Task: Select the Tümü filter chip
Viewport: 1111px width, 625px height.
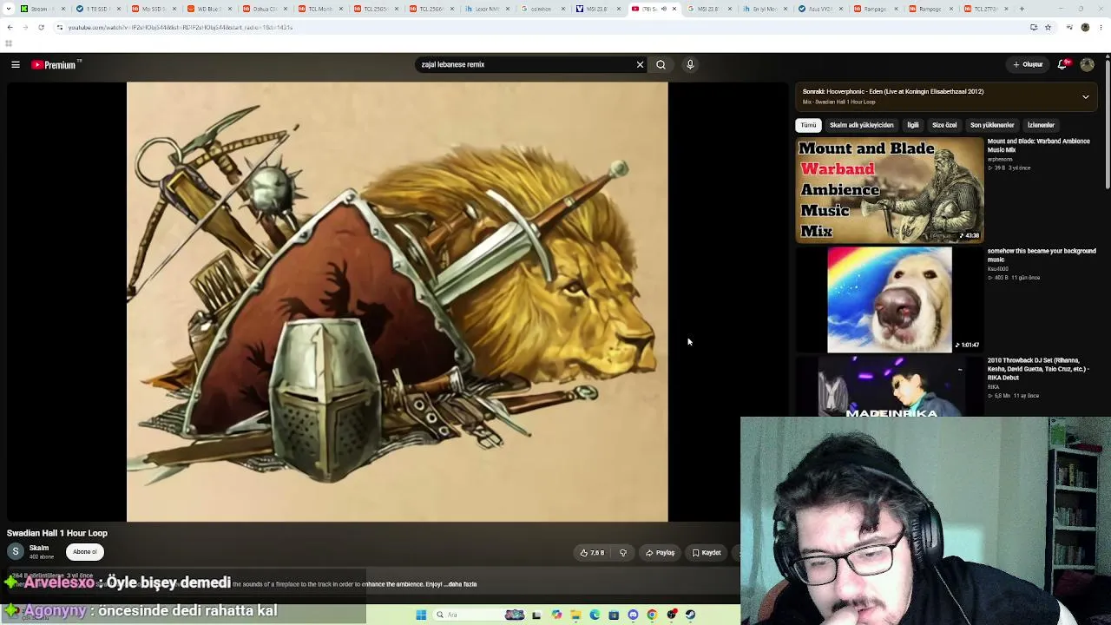Action: pyautogui.click(x=808, y=125)
